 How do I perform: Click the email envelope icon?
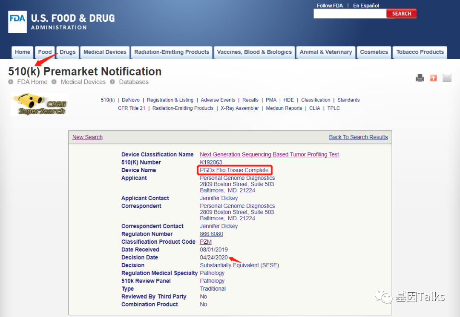point(447,78)
